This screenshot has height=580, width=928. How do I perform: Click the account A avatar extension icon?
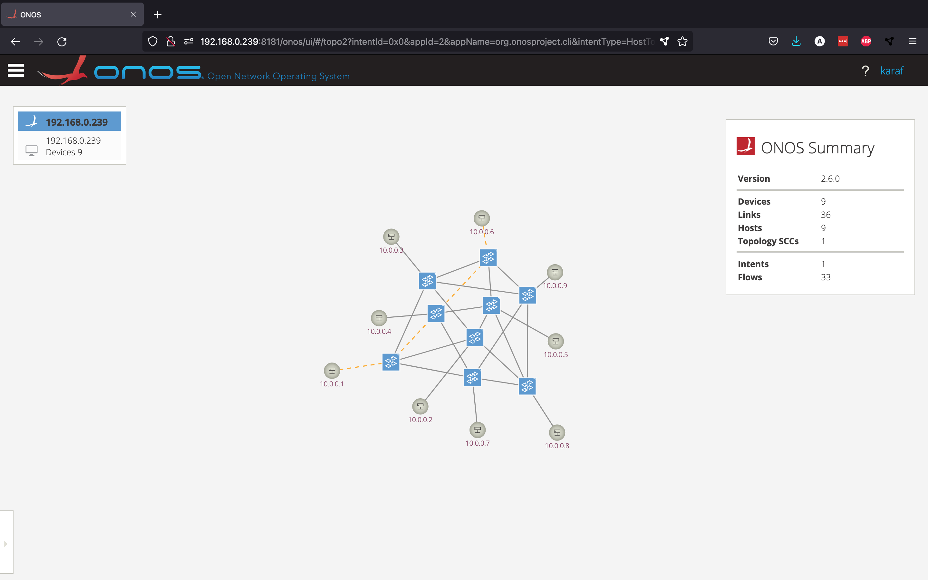[x=819, y=42]
